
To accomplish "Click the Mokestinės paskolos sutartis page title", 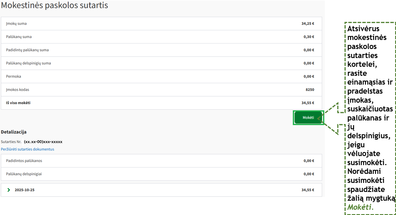I will click(55, 5).
